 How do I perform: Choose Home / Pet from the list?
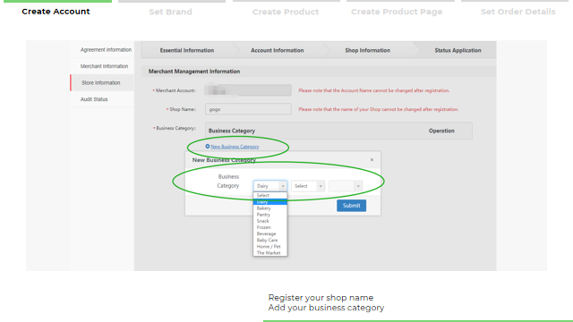(270, 247)
